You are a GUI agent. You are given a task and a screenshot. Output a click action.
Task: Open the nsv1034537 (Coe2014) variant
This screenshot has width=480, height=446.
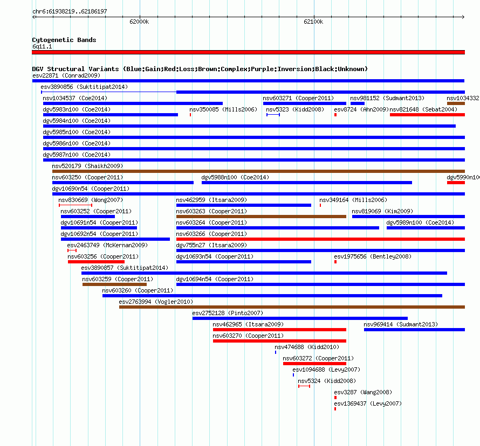(75, 98)
